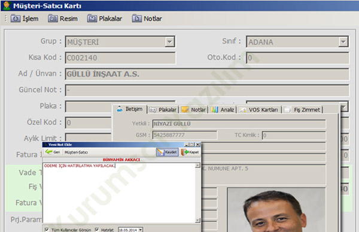Minimize the Yeni Not Ekle dialog
Screen dimensions: 359x232
coord(186,145)
